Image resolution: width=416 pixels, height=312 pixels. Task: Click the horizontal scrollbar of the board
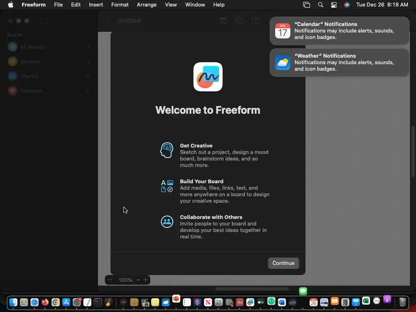tap(252, 289)
